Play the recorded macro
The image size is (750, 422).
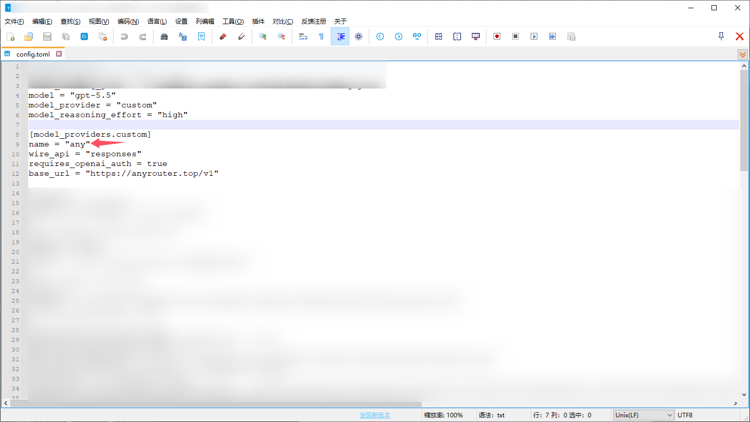click(x=534, y=36)
